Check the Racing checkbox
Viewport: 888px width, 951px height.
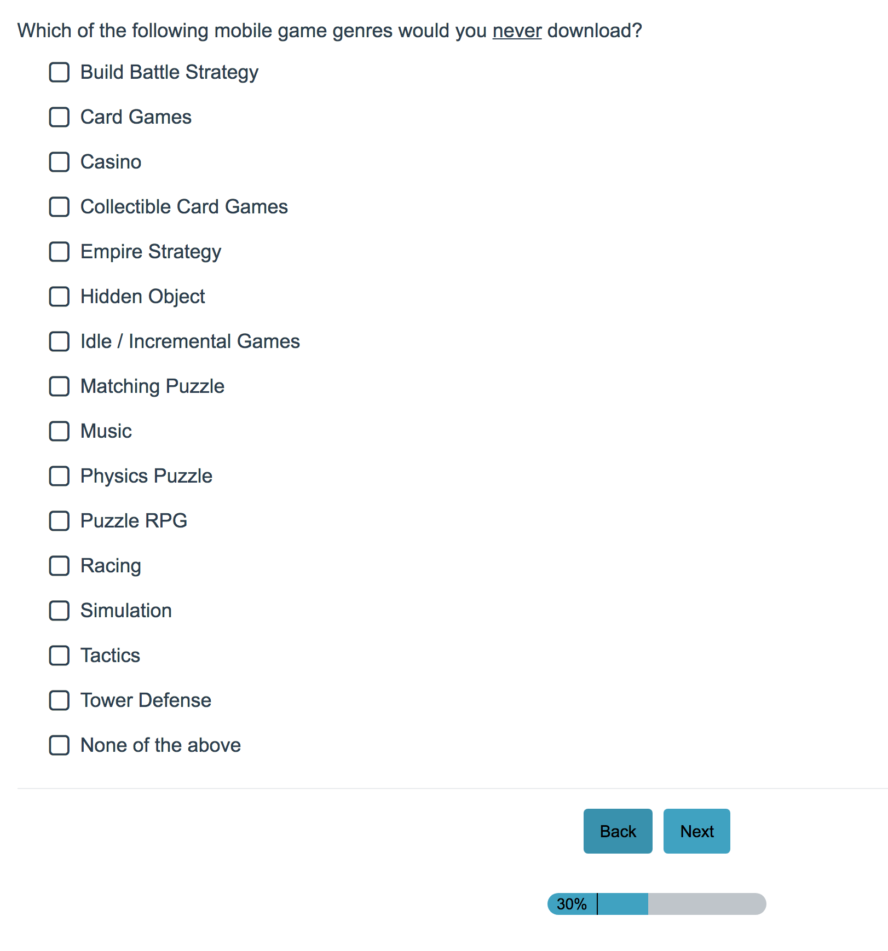coord(59,566)
